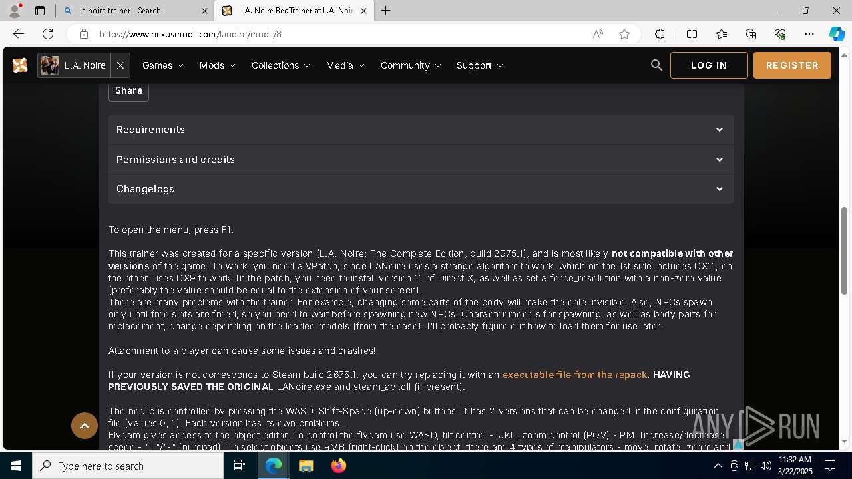Remove L.A. Noire game filter (X)
The image size is (852, 479).
click(x=120, y=65)
